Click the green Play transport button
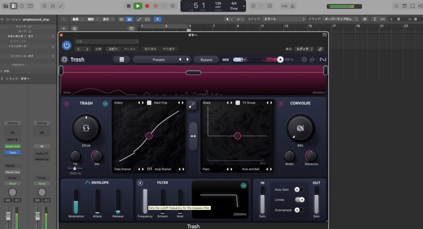This screenshot has height=229, width=423. click(x=138, y=6)
